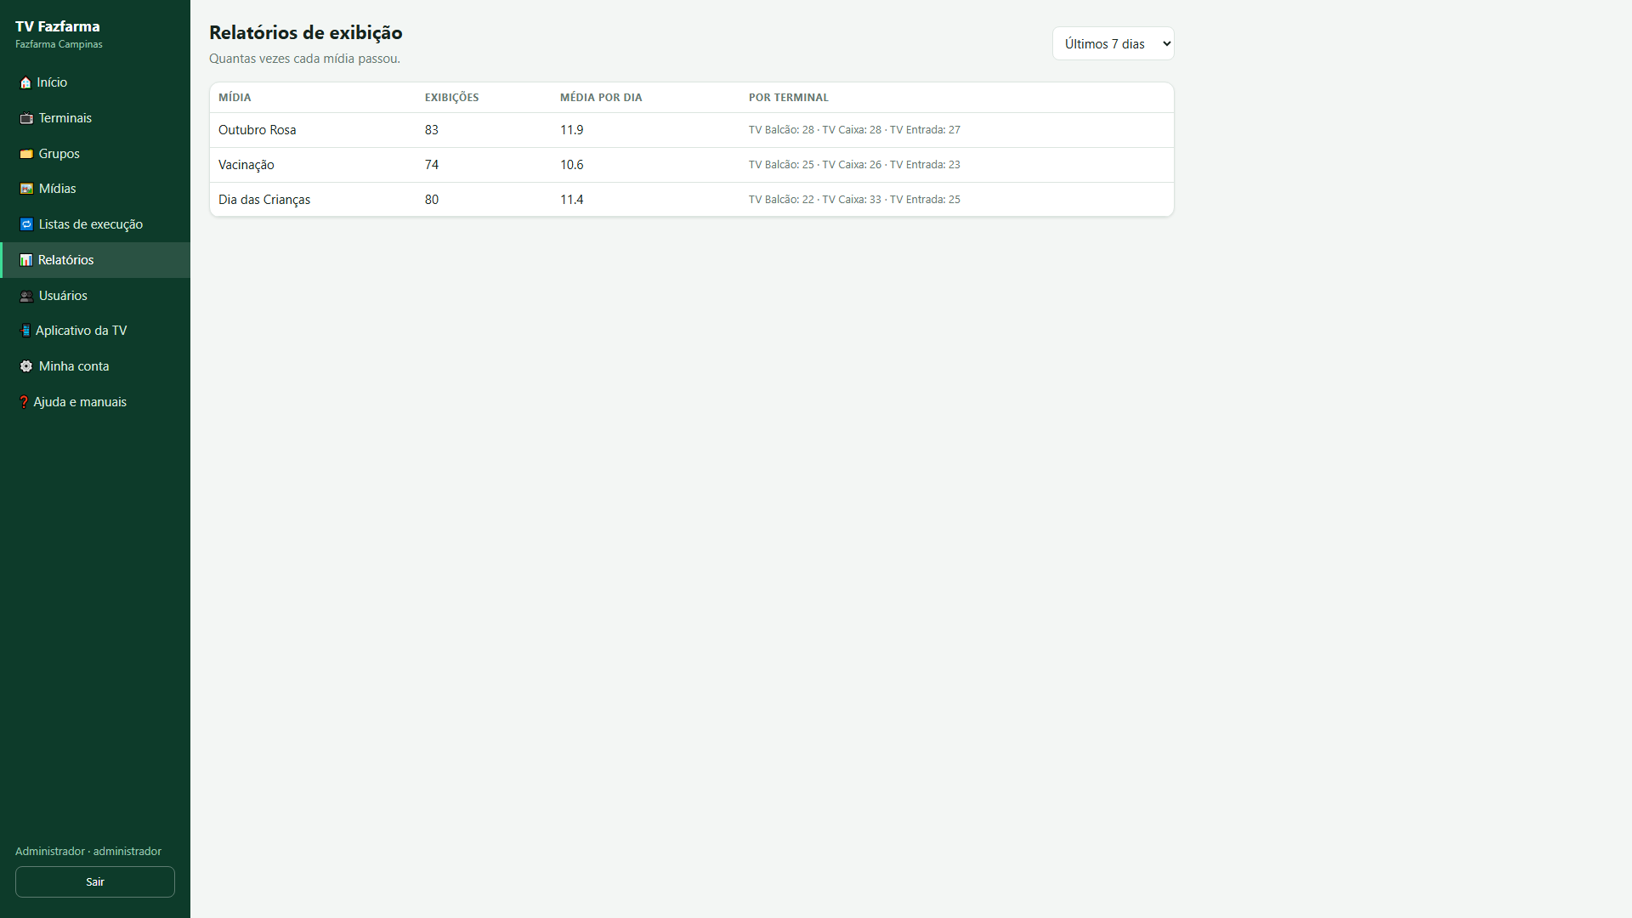1632x918 pixels.
Task: Click the bar chart icon beside Relatórios
Action: 26,260
